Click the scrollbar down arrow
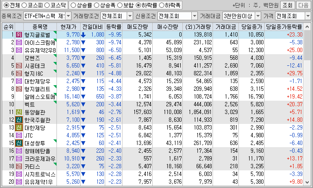Viewport: 313px width, 188px height. click(307, 182)
